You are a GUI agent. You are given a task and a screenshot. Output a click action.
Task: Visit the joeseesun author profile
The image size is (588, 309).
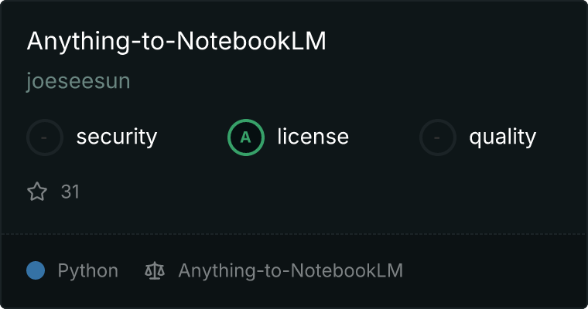(78, 81)
